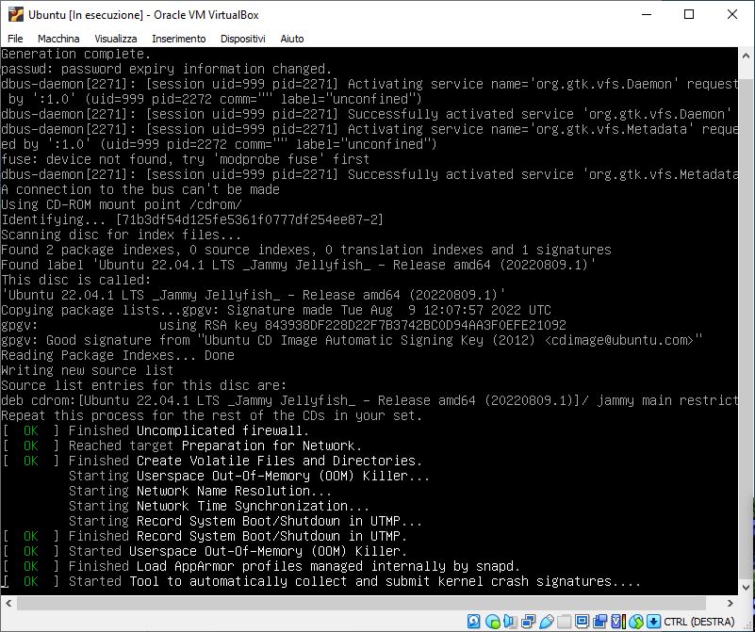Click 'Writing new source list' line
Viewport: 755px width, 632px height.
click(x=87, y=370)
